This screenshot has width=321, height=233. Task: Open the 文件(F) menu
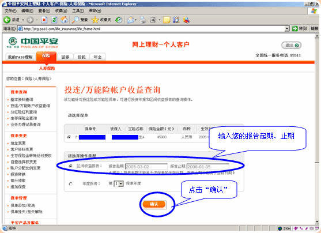click(10, 10)
